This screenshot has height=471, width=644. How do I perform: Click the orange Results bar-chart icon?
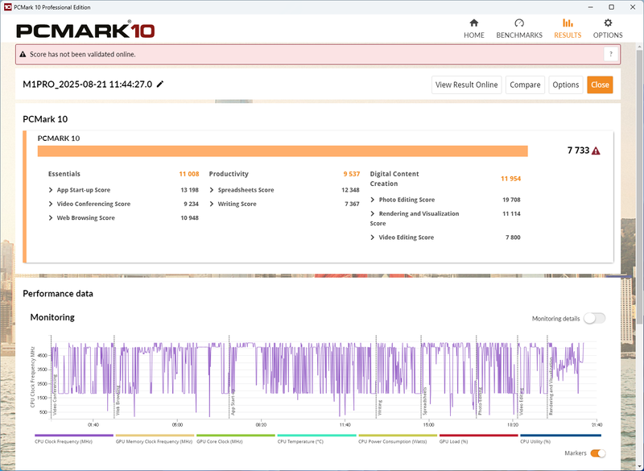(568, 24)
